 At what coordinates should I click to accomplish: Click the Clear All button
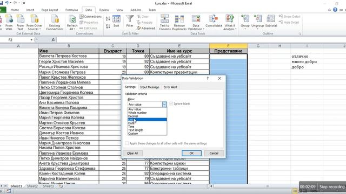(132, 153)
